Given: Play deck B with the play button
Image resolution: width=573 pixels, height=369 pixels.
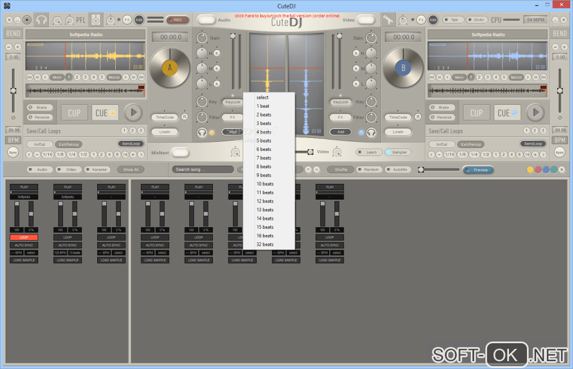Looking at the screenshot, I should (x=535, y=113).
